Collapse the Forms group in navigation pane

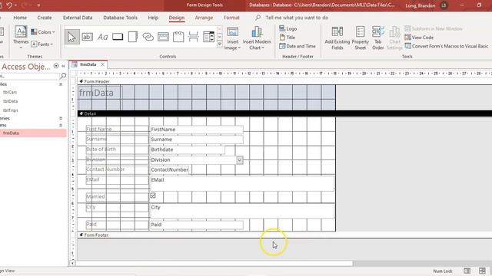tap(61, 125)
